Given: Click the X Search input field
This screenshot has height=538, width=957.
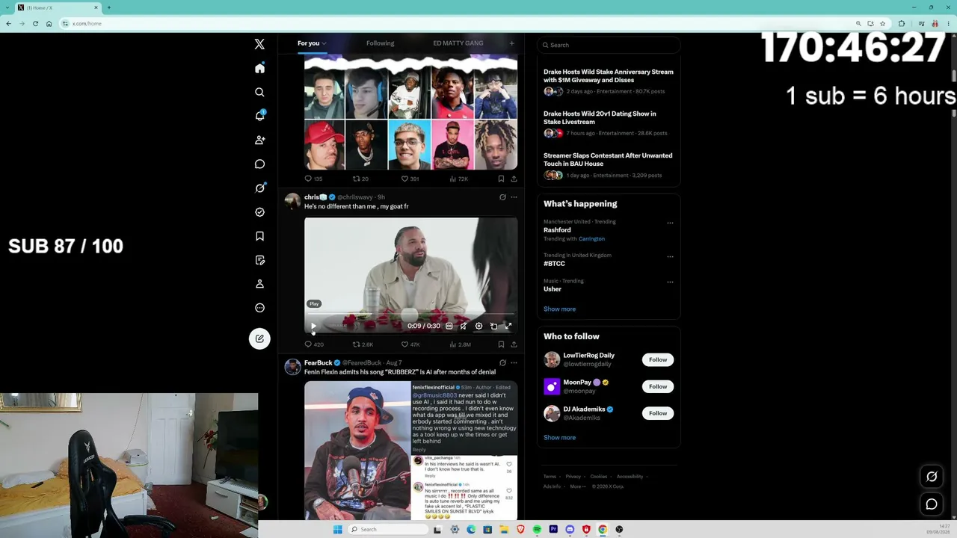Looking at the screenshot, I should pos(609,45).
